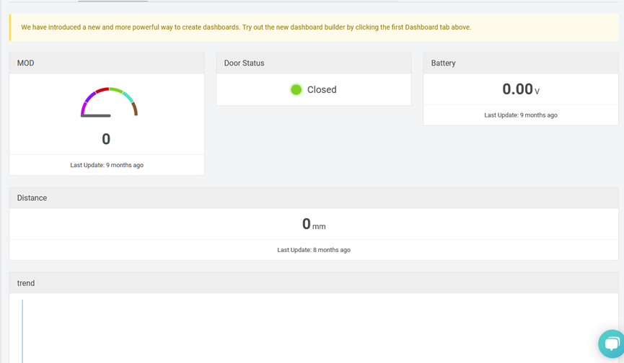Viewport: 624px width, 363px height.
Task: Select the Distance widget header
Action: coord(314,198)
